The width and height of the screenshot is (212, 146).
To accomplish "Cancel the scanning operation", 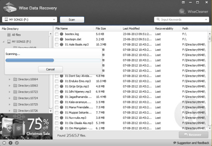I will pos(51,69).
